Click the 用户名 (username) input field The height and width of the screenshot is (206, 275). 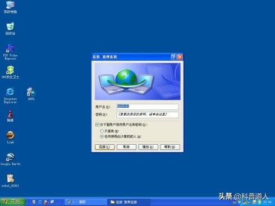pyautogui.click(x=148, y=107)
